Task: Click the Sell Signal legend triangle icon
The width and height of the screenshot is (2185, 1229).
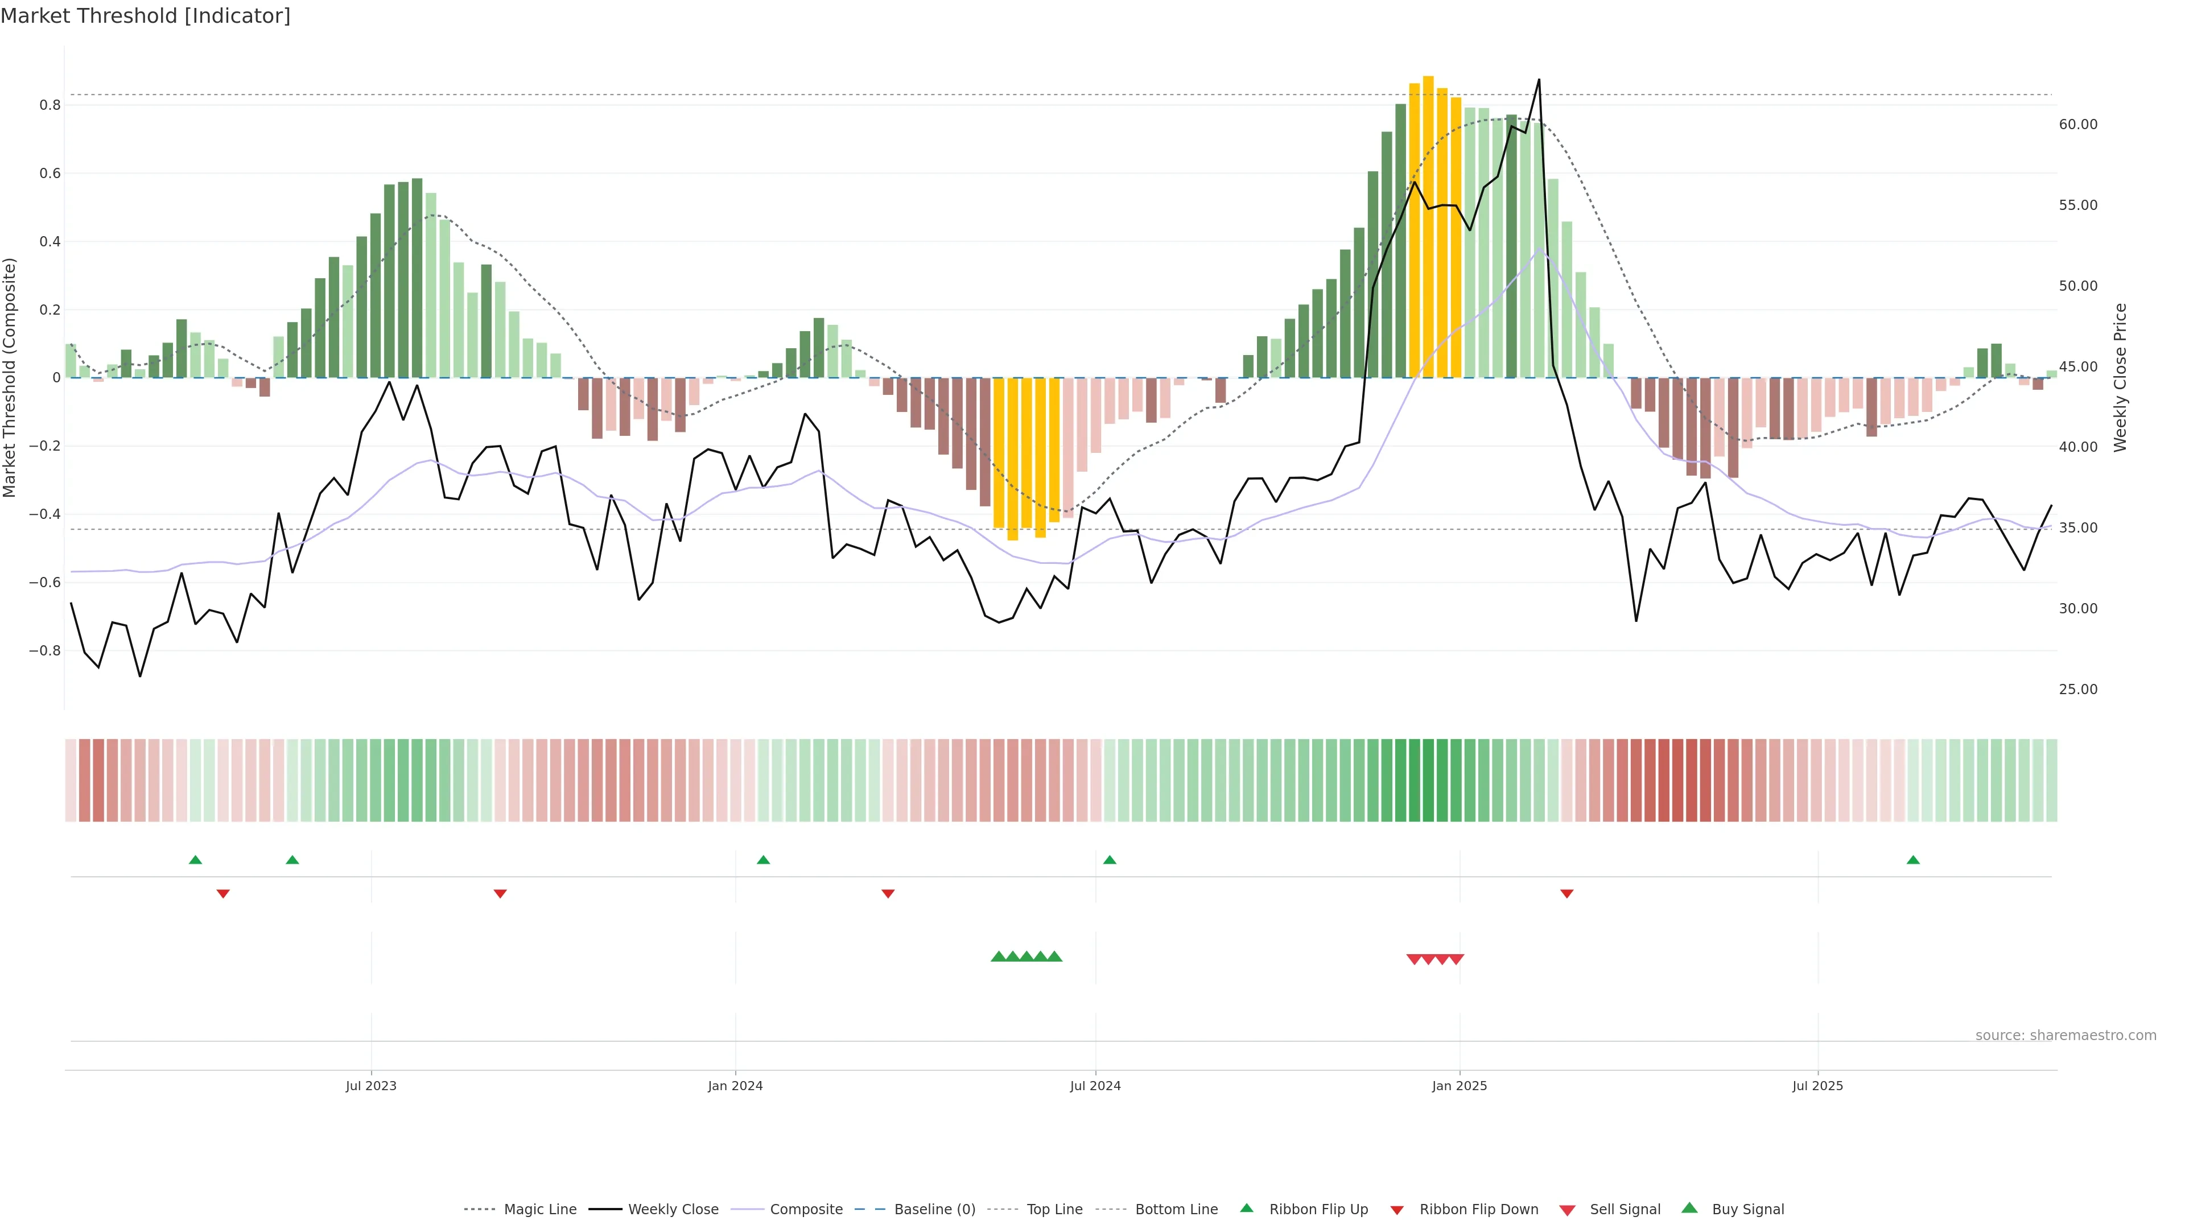Action: (1568, 1210)
